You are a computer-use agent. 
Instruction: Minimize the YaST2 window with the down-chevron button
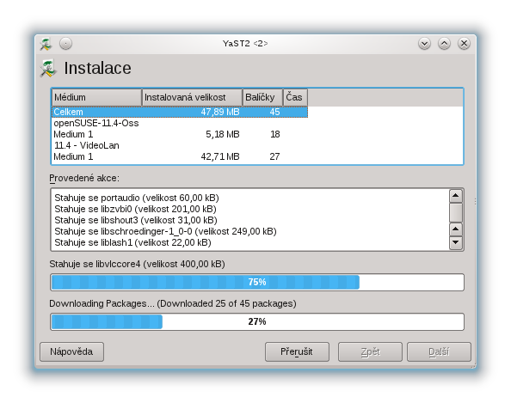coord(424,43)
